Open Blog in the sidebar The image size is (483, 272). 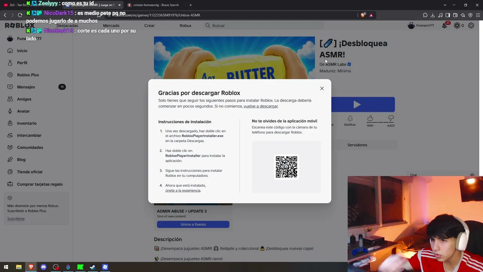click(21, 159)
